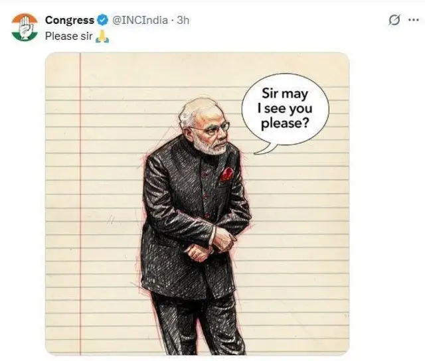Screen dimensions: 425x361
Task: Click the blank lined paper left of the figure
Action: (x=110, y=219)
